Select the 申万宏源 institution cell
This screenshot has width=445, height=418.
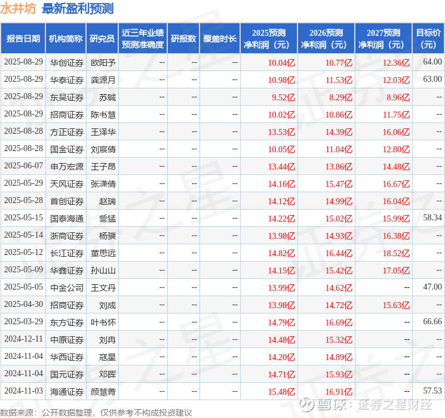[67, 167]
